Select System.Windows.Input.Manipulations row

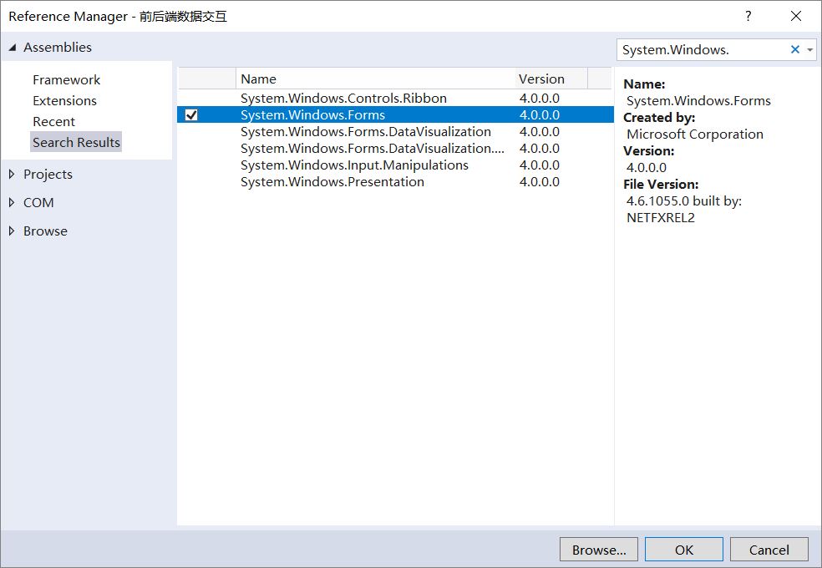click(x=395, y=165)
